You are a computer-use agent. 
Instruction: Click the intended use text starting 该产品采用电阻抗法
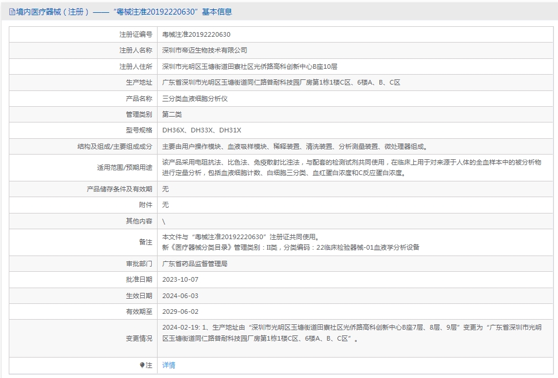[x=351, y=167]
